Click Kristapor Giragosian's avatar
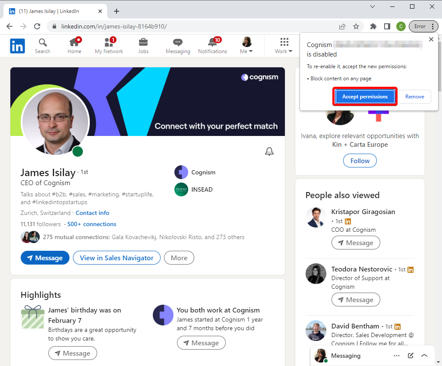 coord(316,218)
